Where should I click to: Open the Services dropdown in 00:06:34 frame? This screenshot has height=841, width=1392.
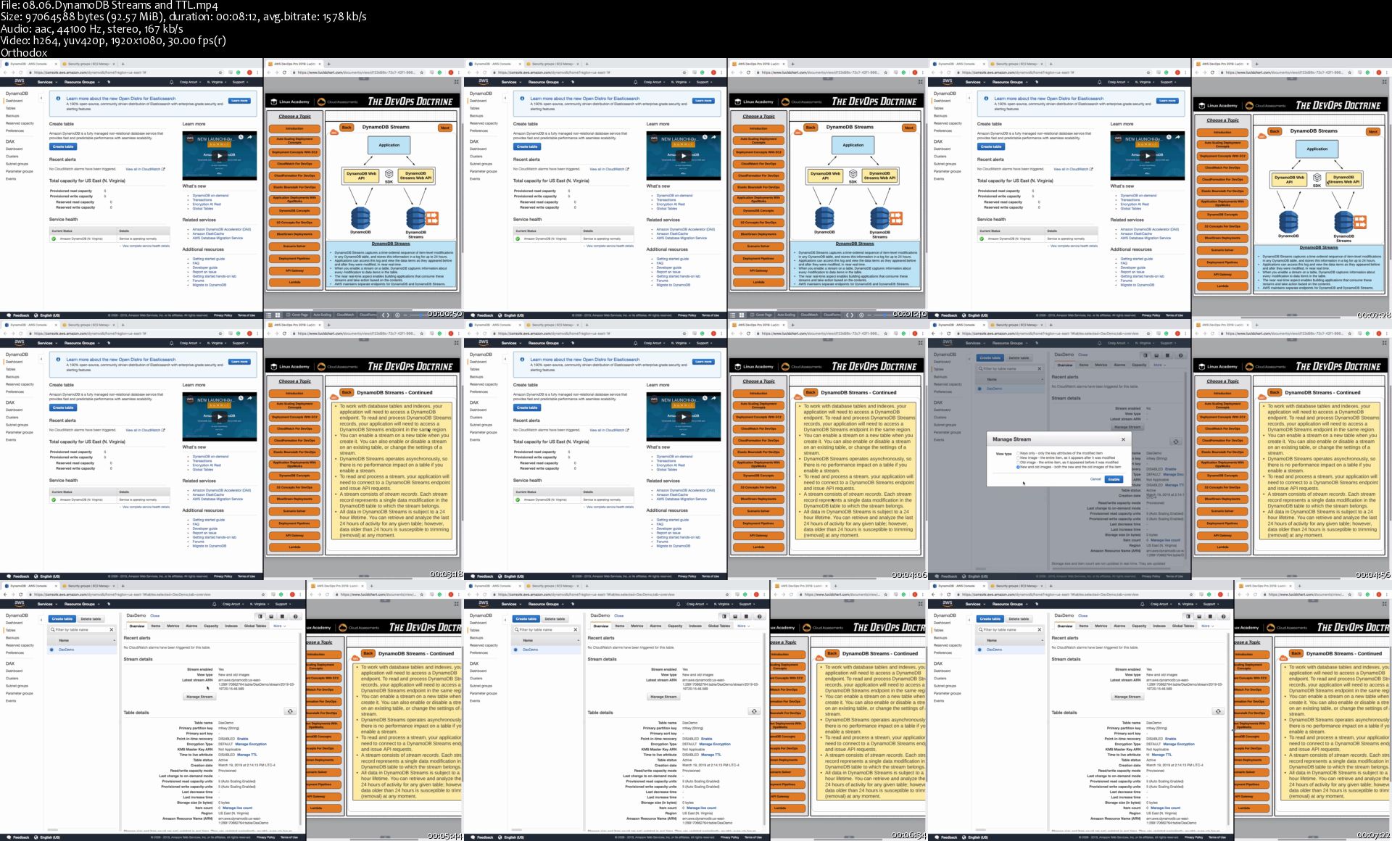click(510, 604)
